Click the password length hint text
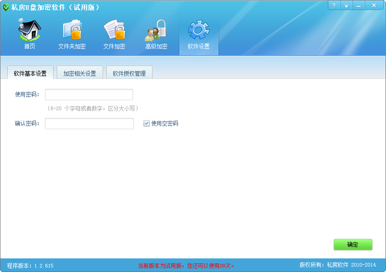This screenshot has width=386, height=272. [93, 108]
